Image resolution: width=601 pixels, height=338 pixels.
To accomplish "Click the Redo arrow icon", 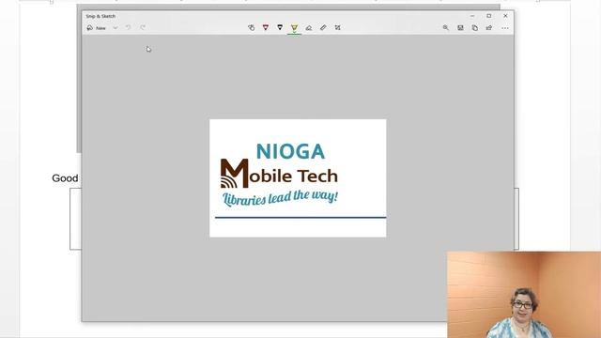I will pos(143,27).
